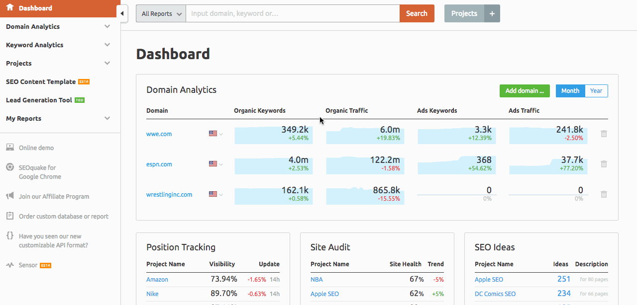Click the 234 ideas count
The width and height of the screenshot is (637, 305).
pyautogui.click(x=564, y=294)
